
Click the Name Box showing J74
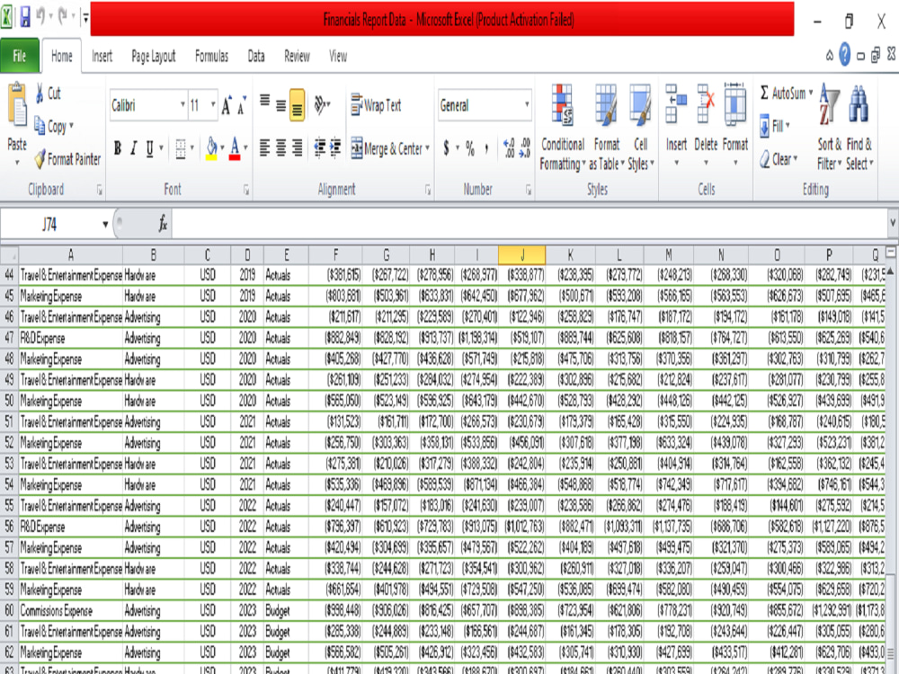[49, 224]
